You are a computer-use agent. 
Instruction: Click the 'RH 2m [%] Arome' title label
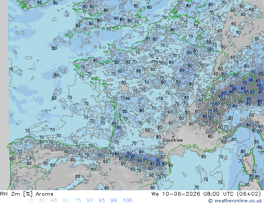(27, 194)
